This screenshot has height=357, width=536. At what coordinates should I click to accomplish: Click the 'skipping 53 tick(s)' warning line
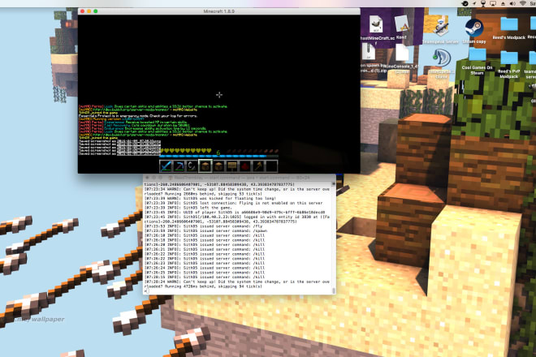point(237,191)
